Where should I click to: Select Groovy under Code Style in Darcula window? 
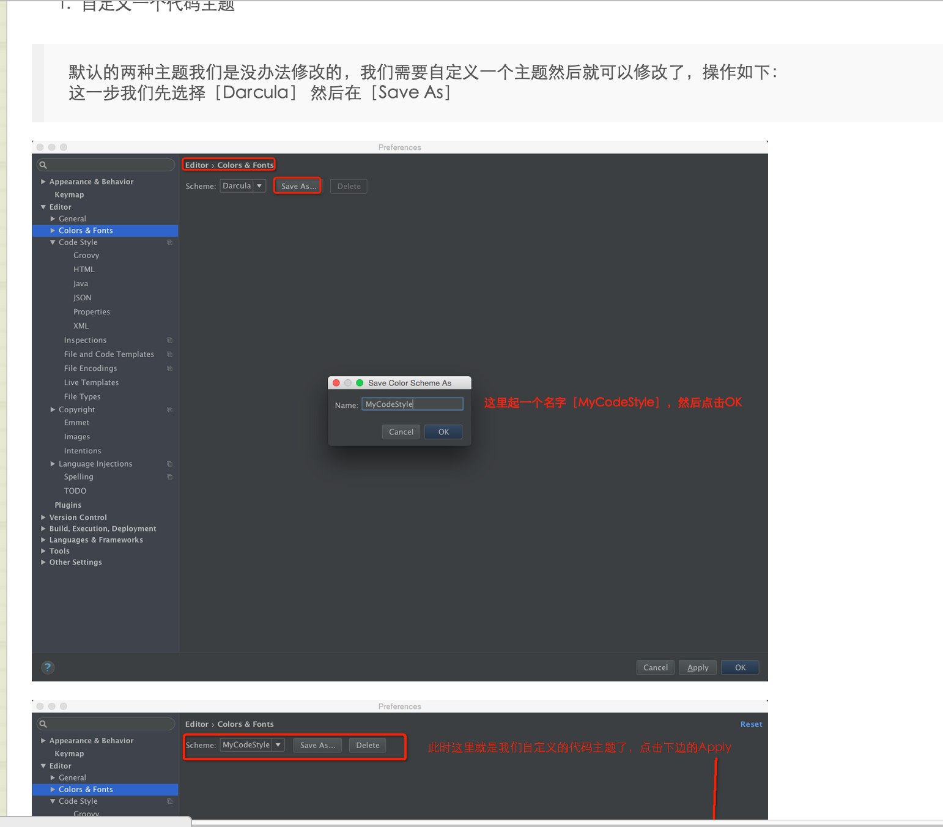pos(86,256)
